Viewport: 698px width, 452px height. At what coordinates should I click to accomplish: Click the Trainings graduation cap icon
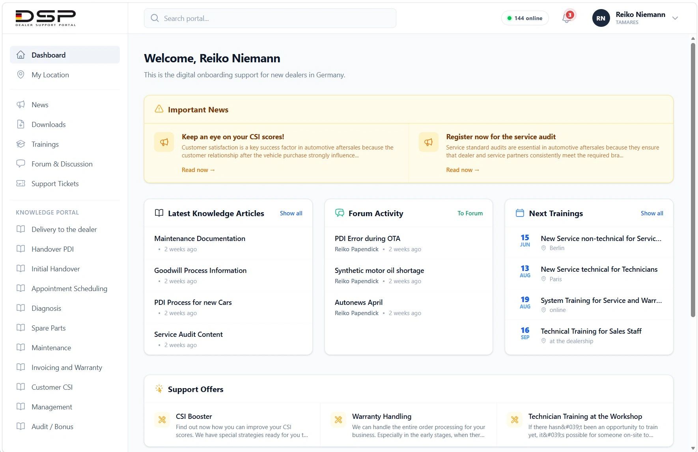pos(21,144)
